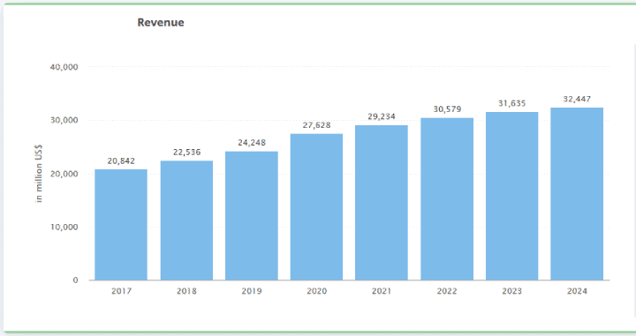Select the 2021 revenue bar
This screenshot has height=336, width=636.
click(382, 203)
